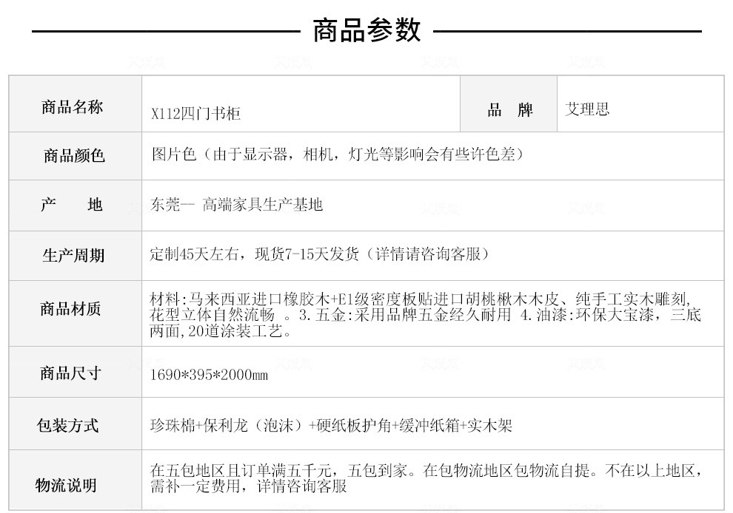Select the 产地 label cell
This screenshot has width=733, height=513.
coord(76,205)
